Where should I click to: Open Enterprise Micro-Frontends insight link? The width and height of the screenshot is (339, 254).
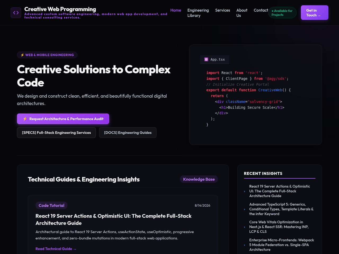coord(282,245)
